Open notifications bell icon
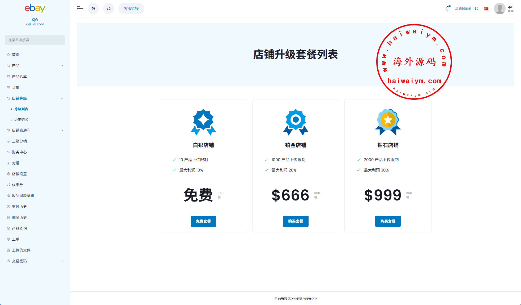The height and width of the screenshot is (305, 521). click(x=447, y=9)
